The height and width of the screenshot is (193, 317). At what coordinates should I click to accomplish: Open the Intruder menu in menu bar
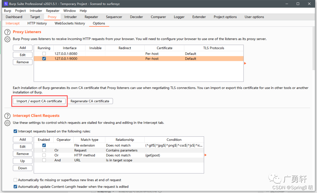point(36,11)
